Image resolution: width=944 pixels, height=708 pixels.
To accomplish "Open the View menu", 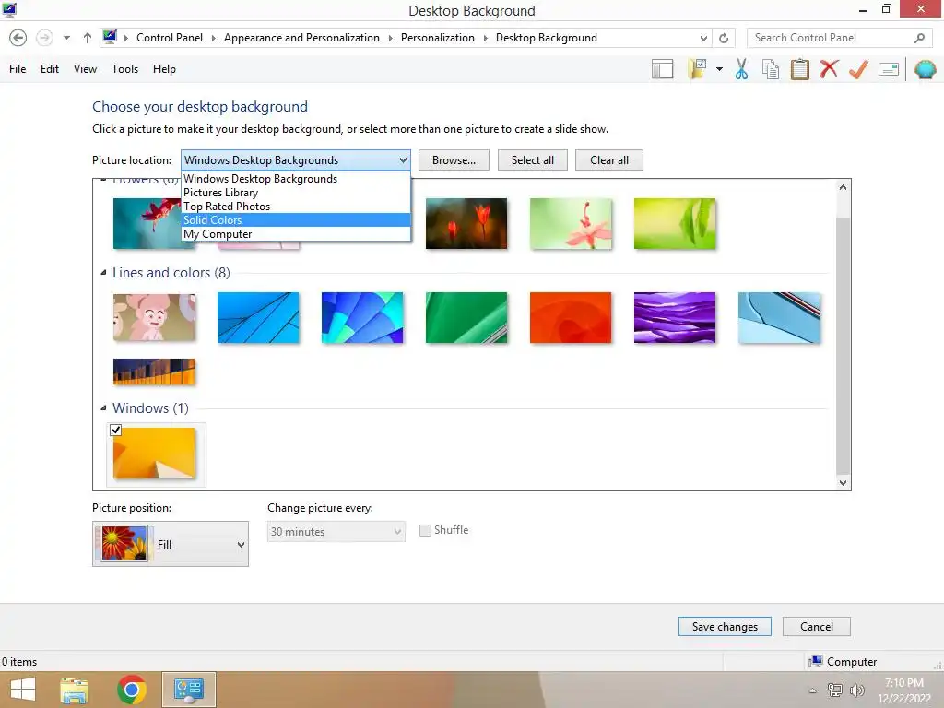I will (85, 69).
